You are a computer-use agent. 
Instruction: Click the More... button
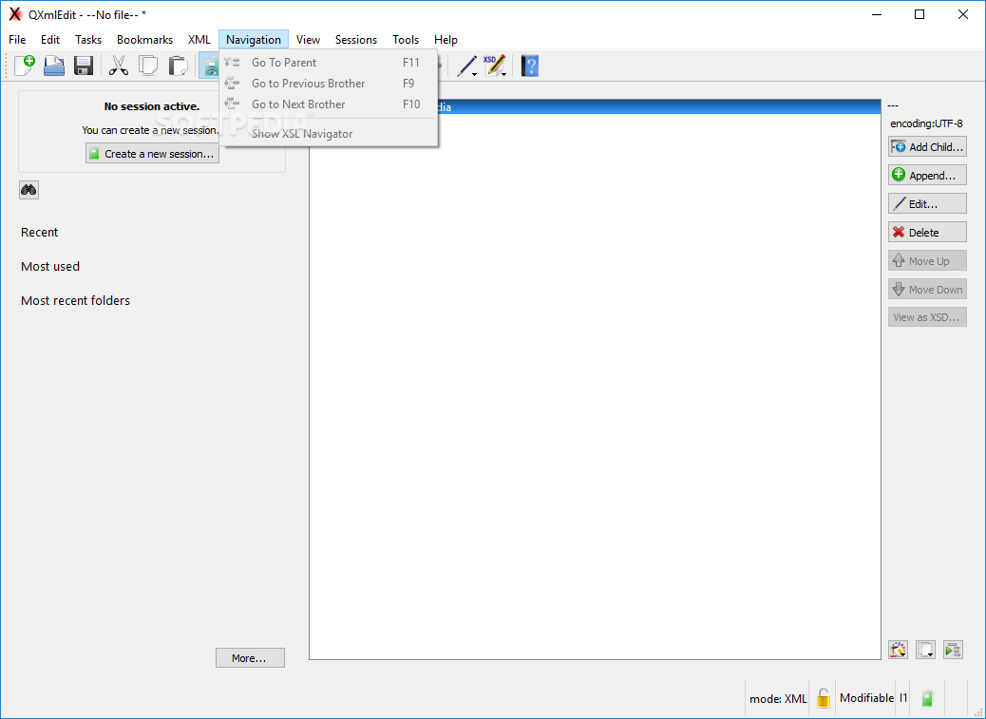[x=250, y=658]
